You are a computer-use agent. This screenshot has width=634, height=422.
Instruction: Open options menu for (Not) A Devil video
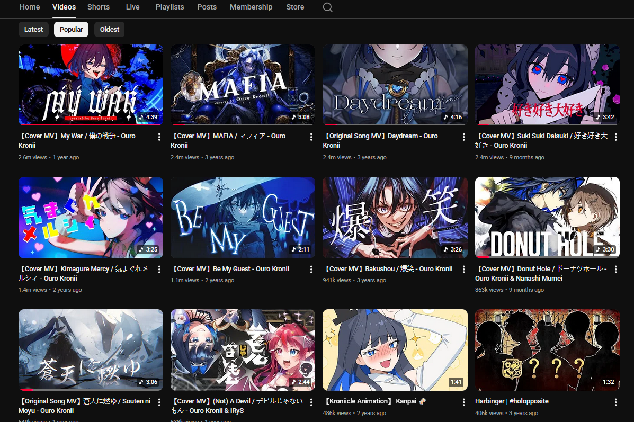click(311, 402)
